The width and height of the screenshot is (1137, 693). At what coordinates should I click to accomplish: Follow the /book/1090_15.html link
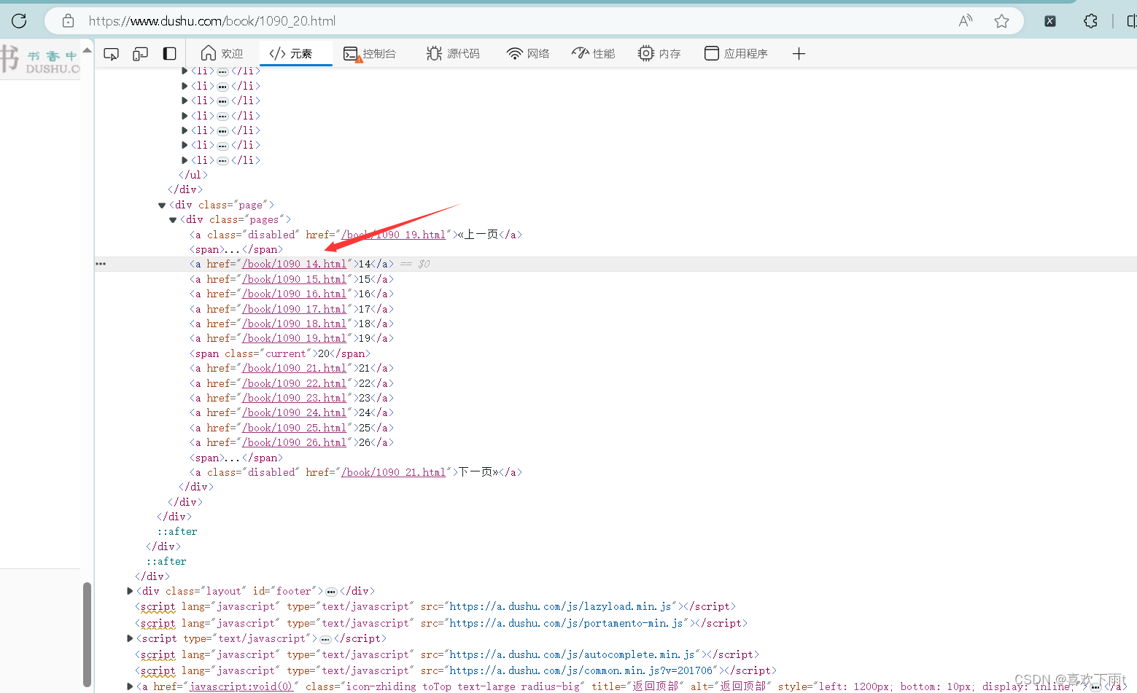pos(295,279)
